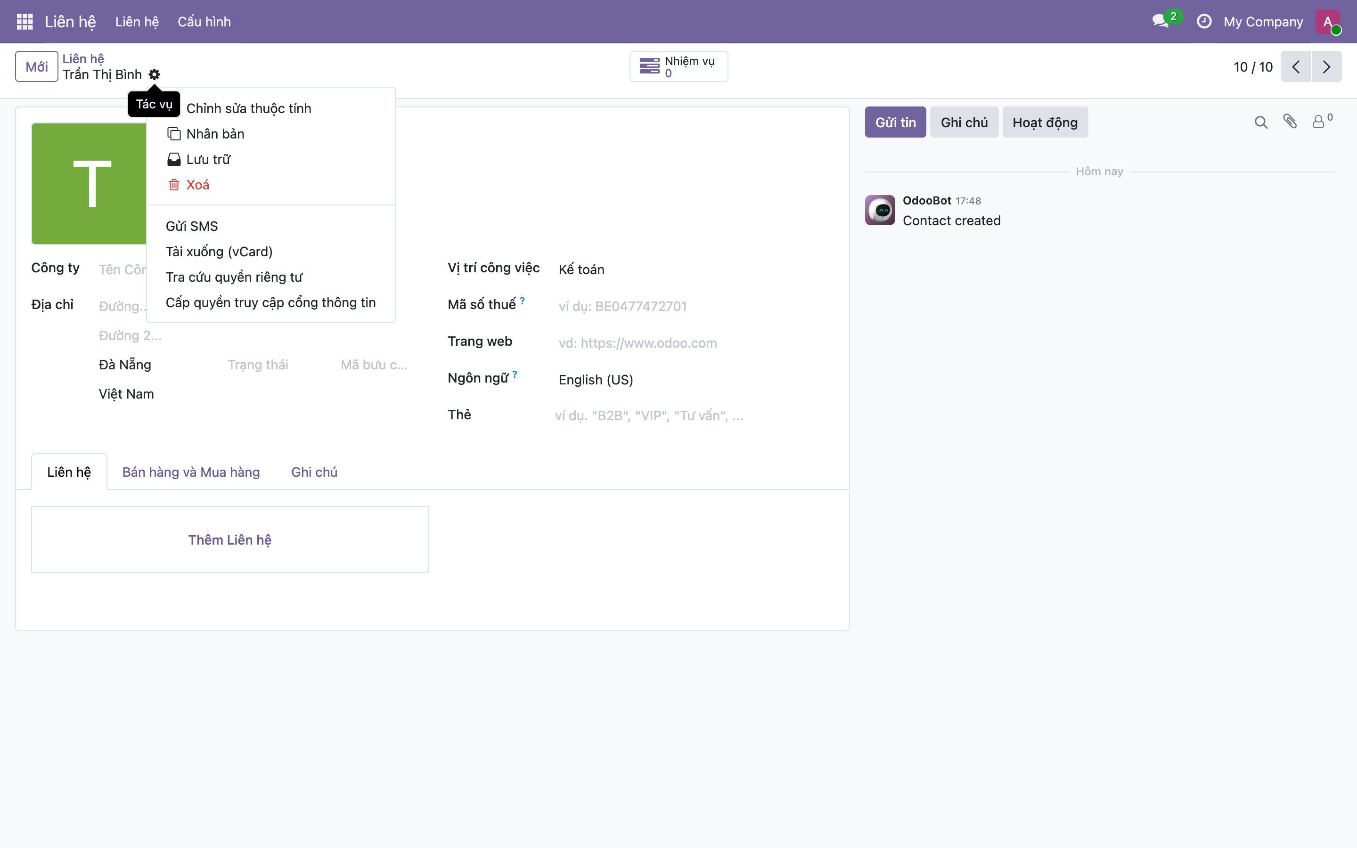The width and height of the screenshot is (1357, 848).
Task: Select Lưu trữ to archive contact
Action: coord(271,159)
